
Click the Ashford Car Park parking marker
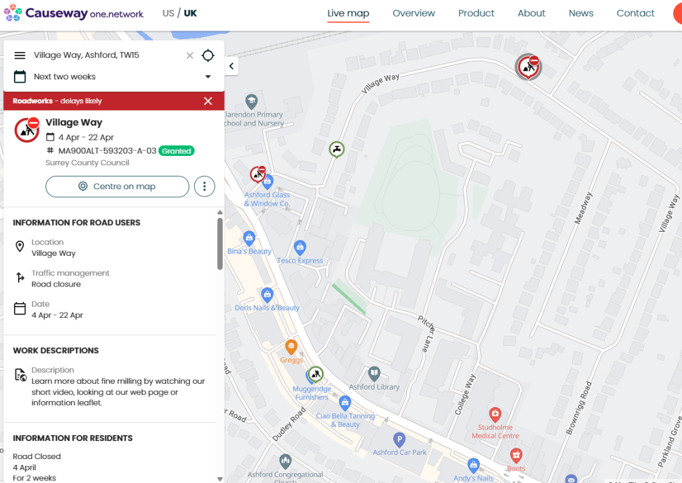(399, 440)
